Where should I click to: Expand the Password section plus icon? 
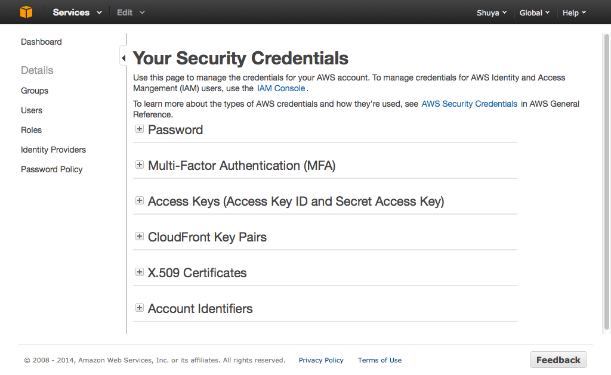[140, 129]
